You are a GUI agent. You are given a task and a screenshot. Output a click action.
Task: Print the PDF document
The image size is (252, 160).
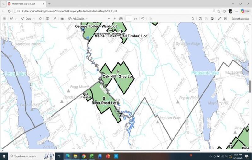(x=200, y=19)
